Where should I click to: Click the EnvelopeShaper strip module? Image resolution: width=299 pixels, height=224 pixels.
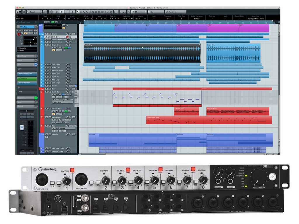(27, 83)
